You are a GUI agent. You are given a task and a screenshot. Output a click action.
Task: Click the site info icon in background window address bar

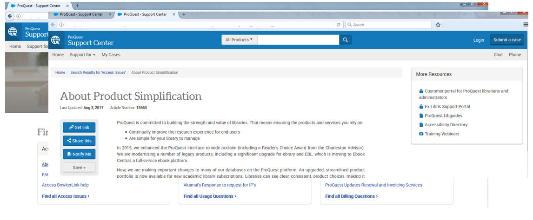(18, 16)
